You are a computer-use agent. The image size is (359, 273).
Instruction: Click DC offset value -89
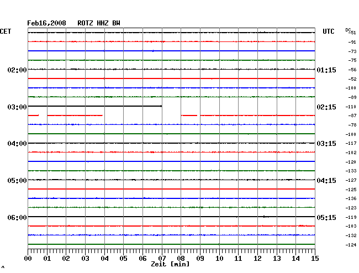[352, 97]
